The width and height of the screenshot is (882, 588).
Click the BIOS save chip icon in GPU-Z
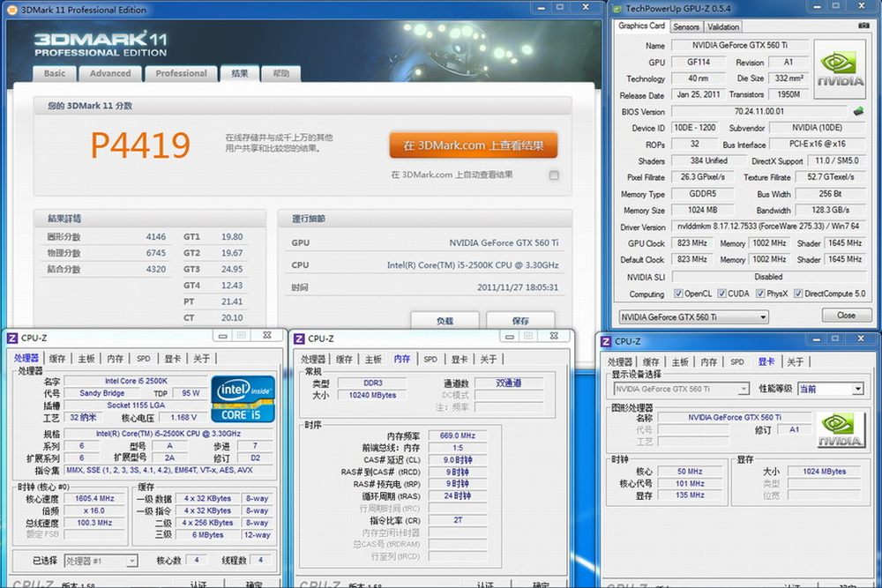[x=858, y=111]
